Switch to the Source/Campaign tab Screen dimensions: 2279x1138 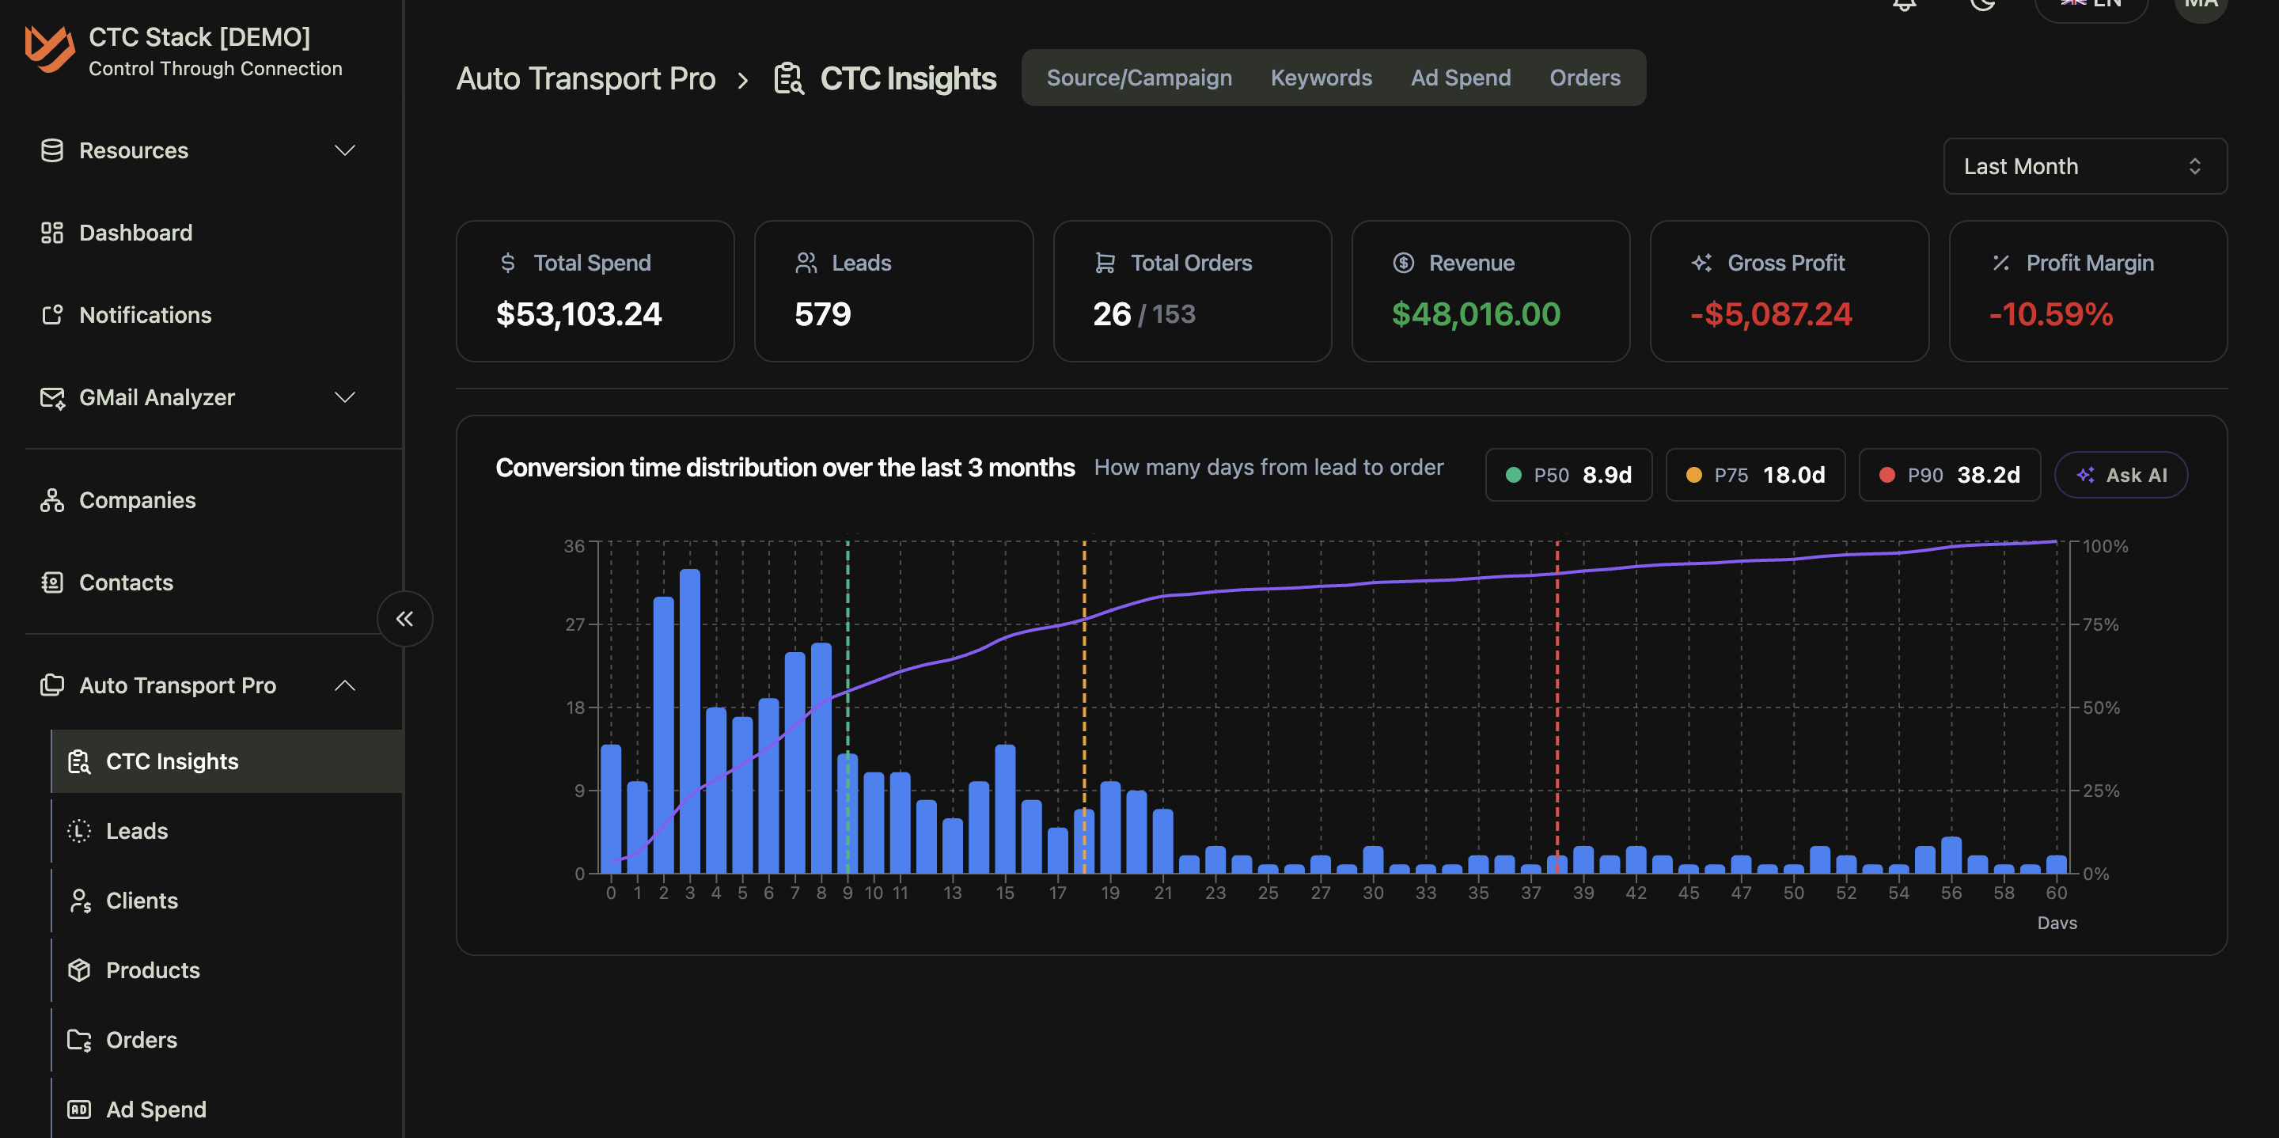pos(1139,77)
